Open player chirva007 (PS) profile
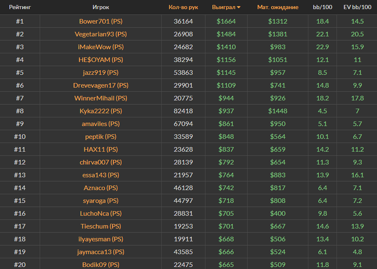The height and width of the screenshot is (269, 377). click(101, 162)
